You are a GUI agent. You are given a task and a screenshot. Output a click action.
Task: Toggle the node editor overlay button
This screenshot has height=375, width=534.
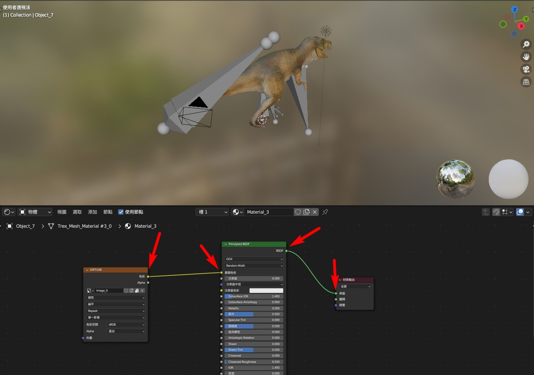pyautogui.click(x=520, y=212)
